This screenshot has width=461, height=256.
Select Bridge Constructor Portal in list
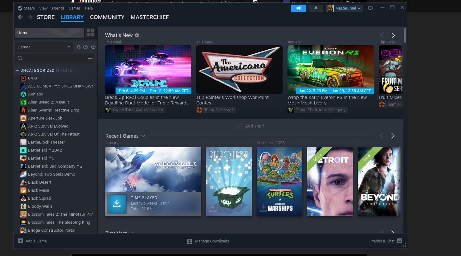click(51, 230)
